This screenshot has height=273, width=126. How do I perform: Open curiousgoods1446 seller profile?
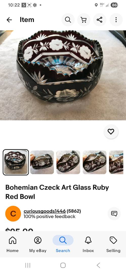(45, 211)
